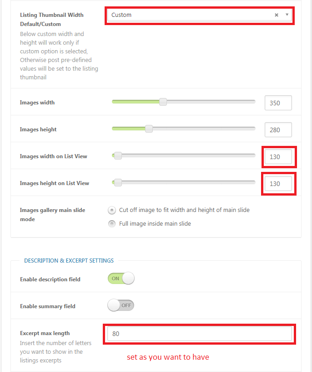Click the Images height slider handle
The height and width of the screenshot is (372, 312).
[149, 129]
